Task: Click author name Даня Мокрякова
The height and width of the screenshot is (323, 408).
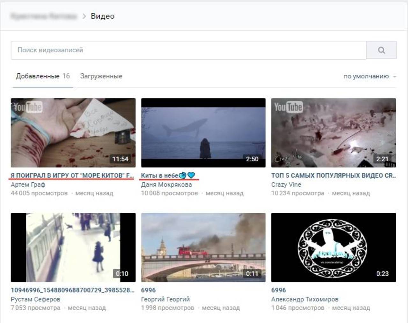Action: [166, 185]
